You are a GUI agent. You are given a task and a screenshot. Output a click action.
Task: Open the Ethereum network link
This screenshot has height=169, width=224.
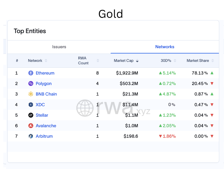click(45, 73)
